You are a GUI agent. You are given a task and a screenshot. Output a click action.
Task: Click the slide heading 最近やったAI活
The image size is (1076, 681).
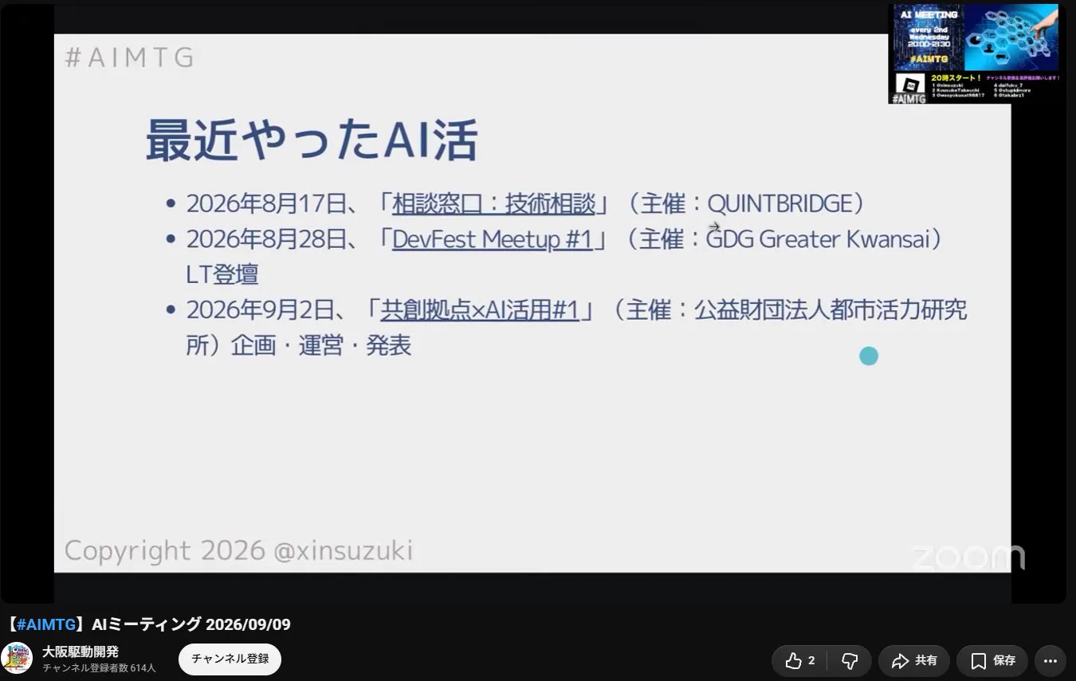tap(312, 141)
